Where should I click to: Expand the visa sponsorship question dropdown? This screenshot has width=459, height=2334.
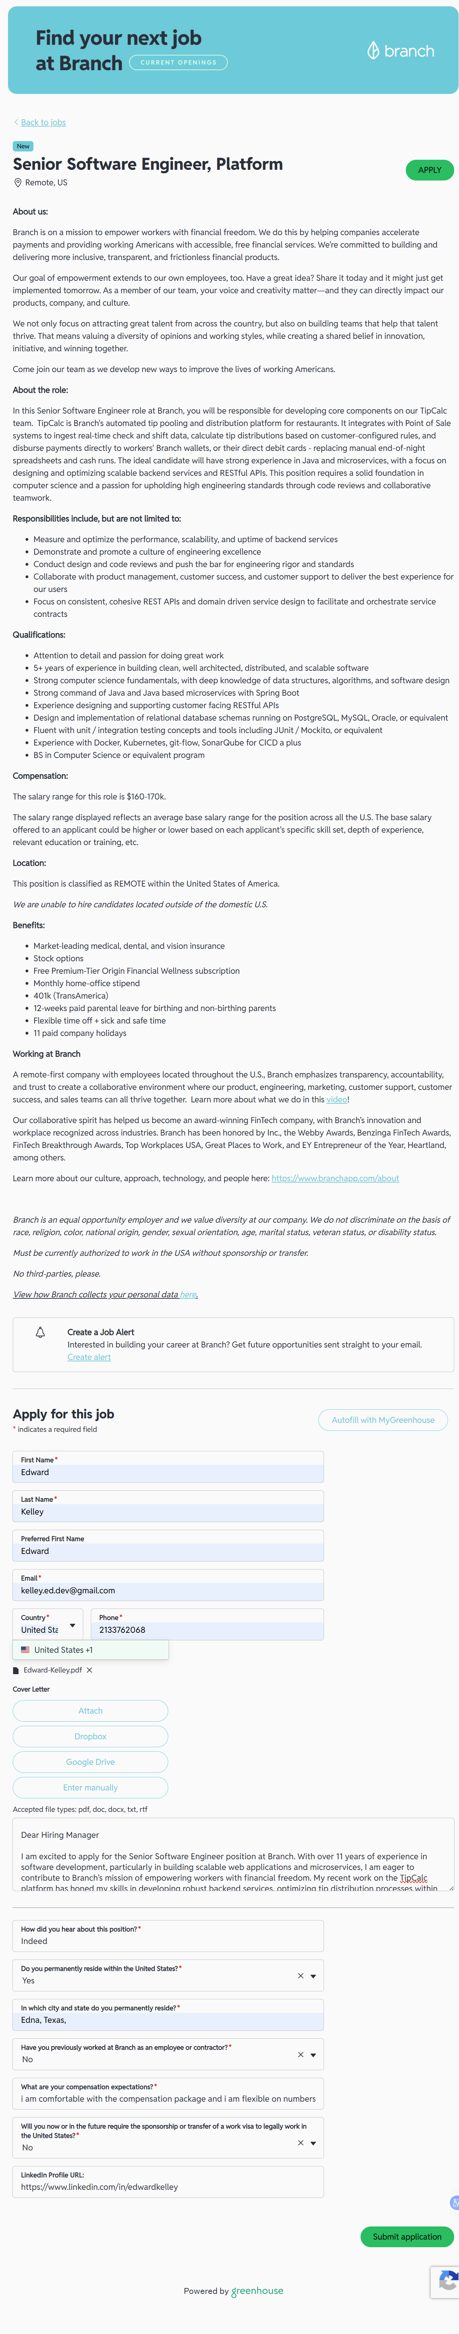[313, 2143]
